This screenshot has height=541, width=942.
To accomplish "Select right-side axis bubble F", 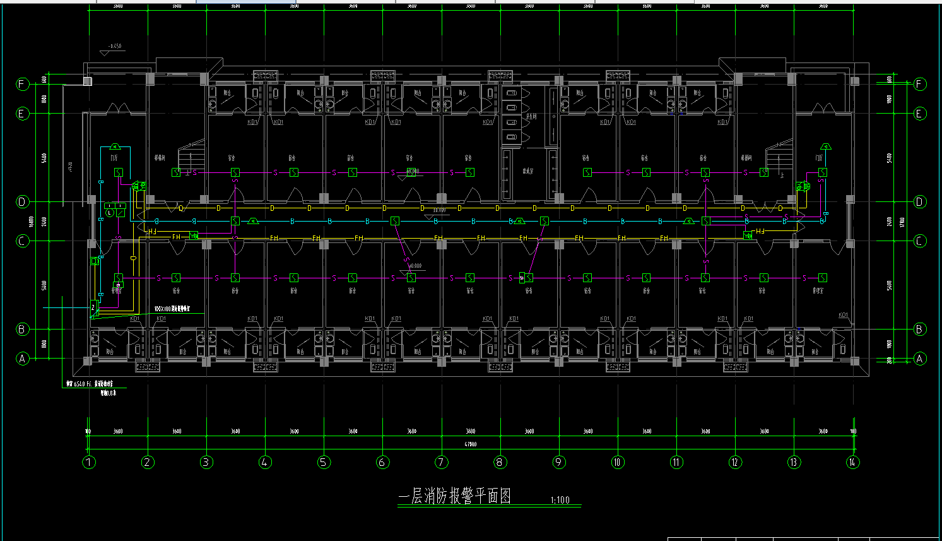I will pyautogui.click(x=920, y=84).
